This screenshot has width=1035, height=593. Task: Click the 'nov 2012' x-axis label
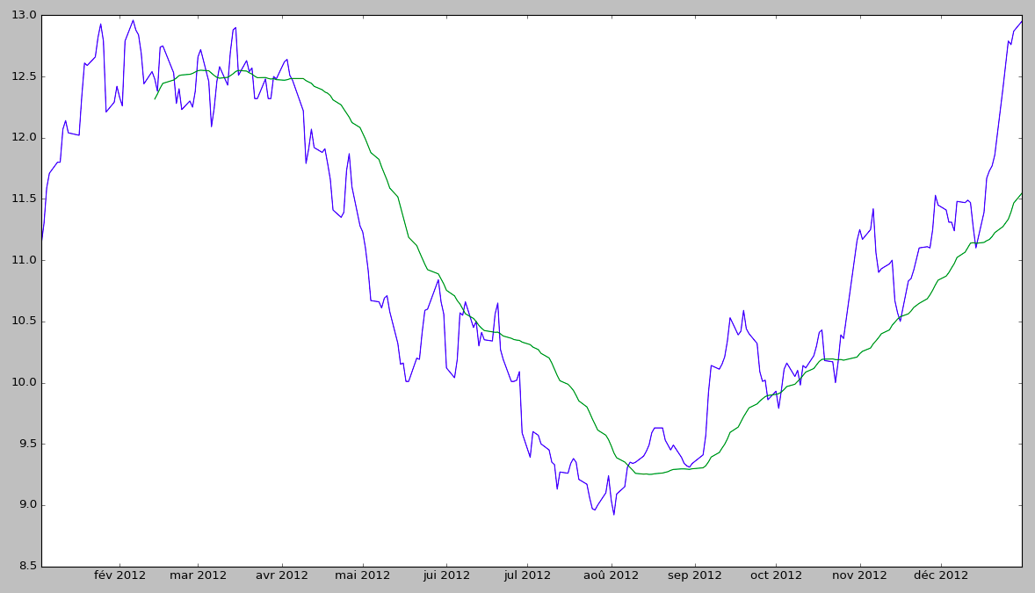(x=860, y=575)
